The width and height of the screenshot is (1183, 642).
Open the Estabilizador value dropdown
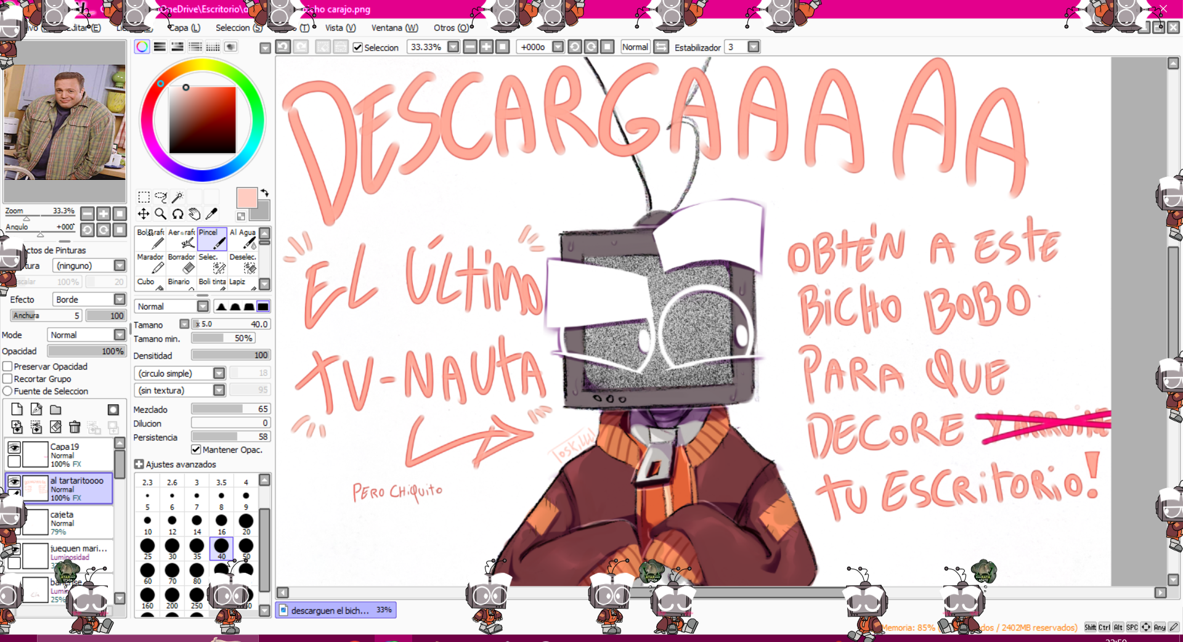click(754, 47)
